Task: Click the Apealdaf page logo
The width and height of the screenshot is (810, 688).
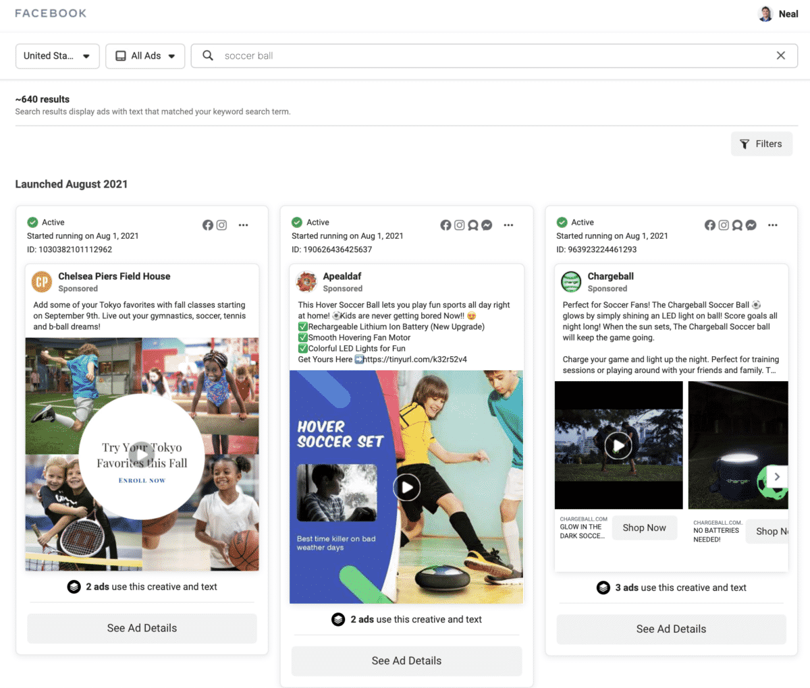Action: point(306,282)
